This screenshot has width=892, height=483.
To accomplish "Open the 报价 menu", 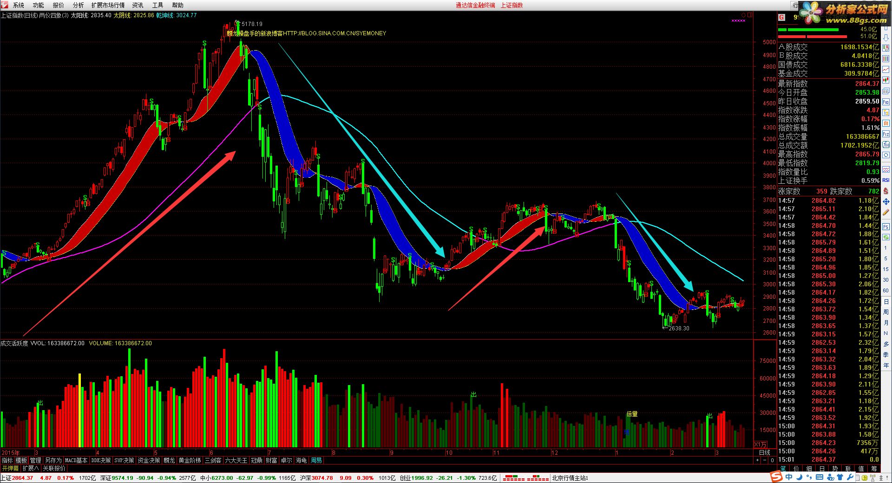I will [59, 5].
